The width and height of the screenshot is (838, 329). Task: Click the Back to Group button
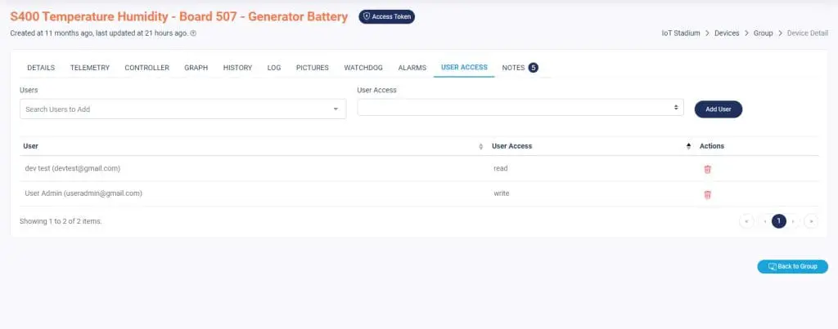(x=792, y=267)
